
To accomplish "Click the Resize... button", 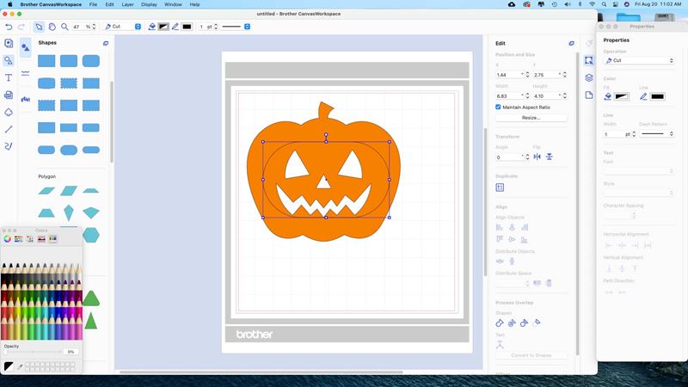I will click(x=531, y=117).
